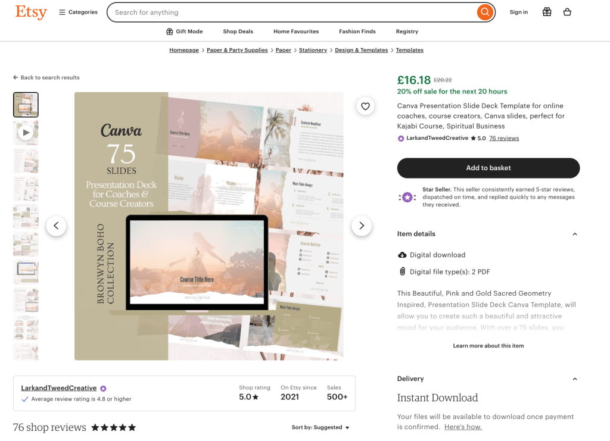Click the Digital download cloud icon
Screen dimensions: 610x441
(x=402, y=255)
